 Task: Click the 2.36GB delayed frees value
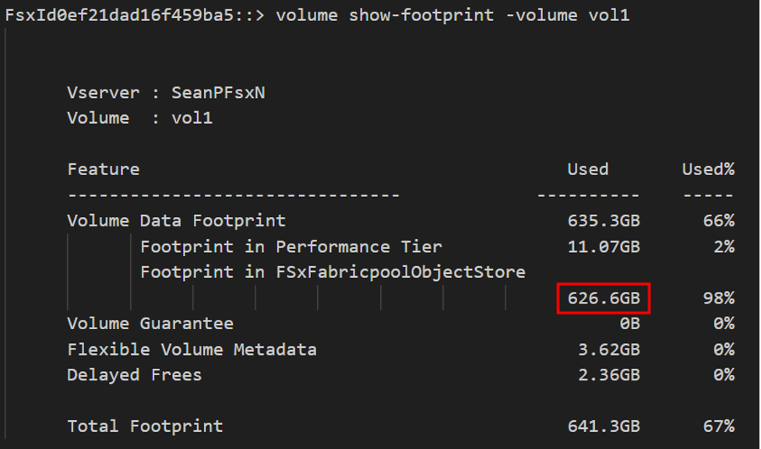[x=608, y=375]
